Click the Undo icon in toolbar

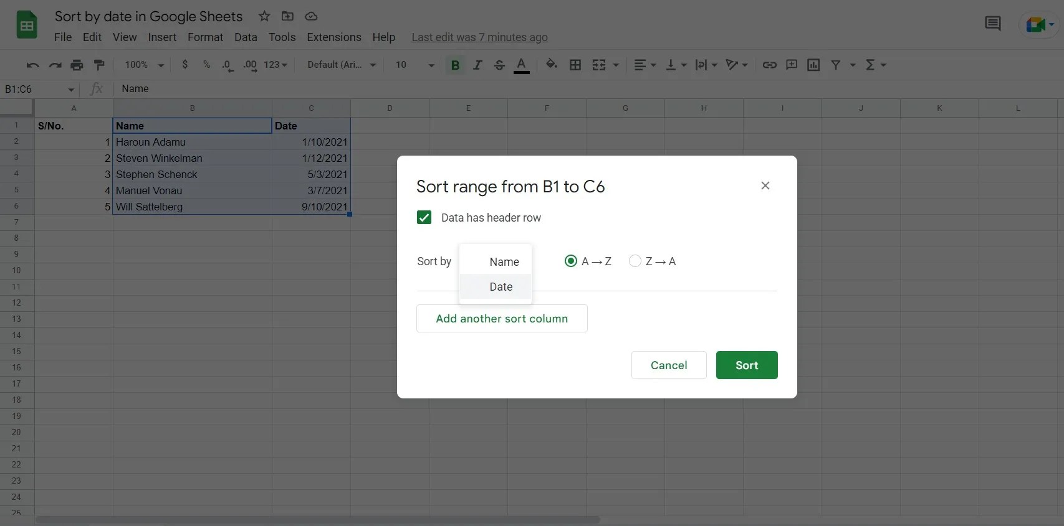click(x=32, y=65)
